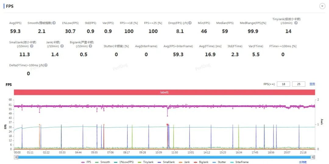The width and height of the screenshot is (329, 164).
Task: Click the help icon beside Jank(卡顿)
Action: coord(62,46)
